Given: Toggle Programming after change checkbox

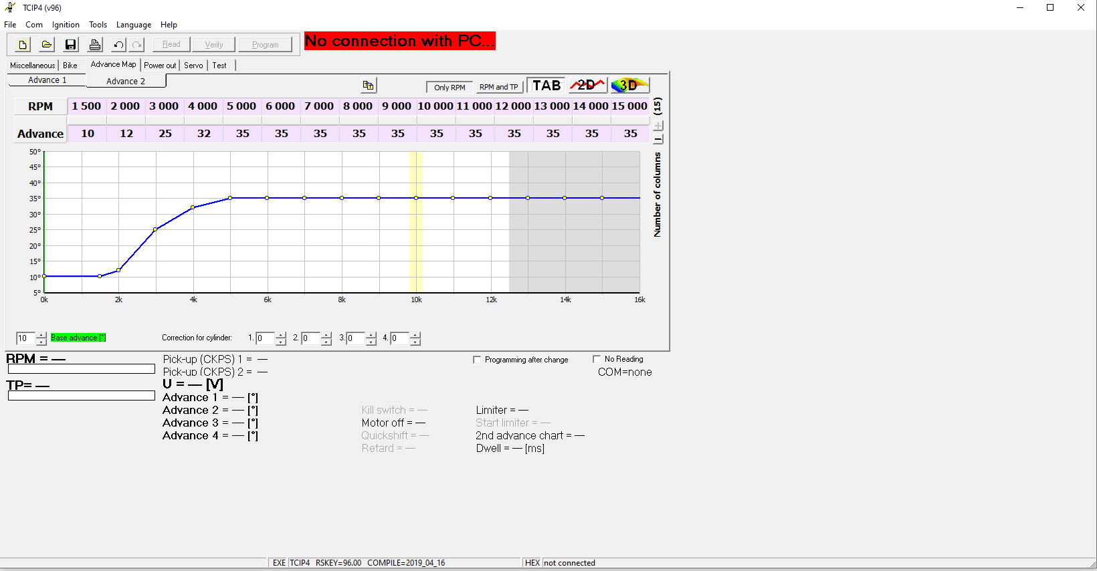Looking at the screenshot, I should point(477,360).
